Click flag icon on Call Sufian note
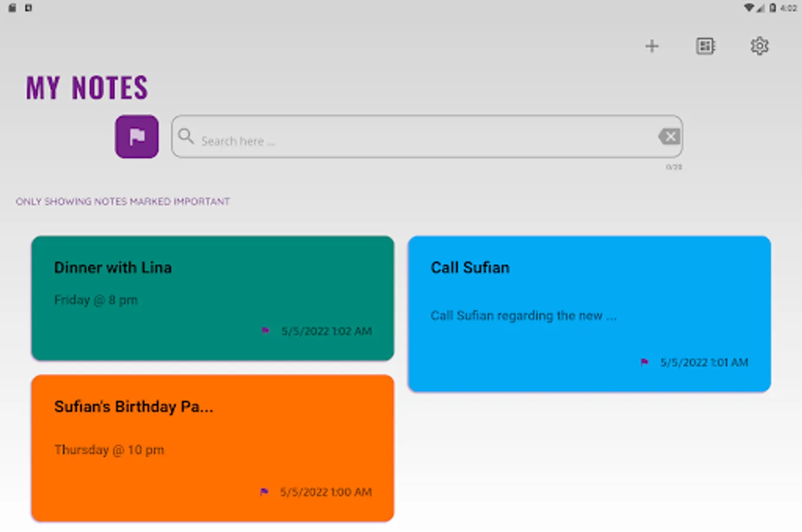Viewport: 802px width, 532px height. 645,362
